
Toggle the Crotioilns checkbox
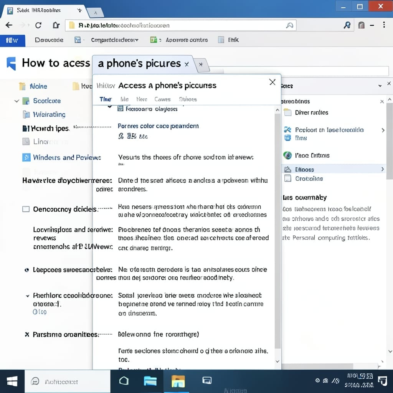coord(288,178)
